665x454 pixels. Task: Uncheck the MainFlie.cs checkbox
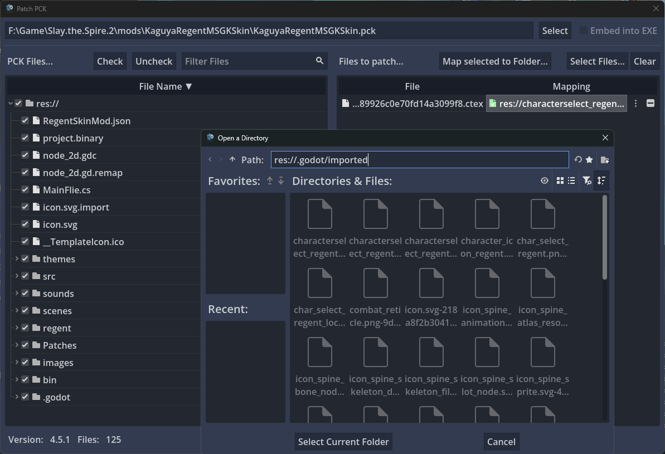[25, 190]
